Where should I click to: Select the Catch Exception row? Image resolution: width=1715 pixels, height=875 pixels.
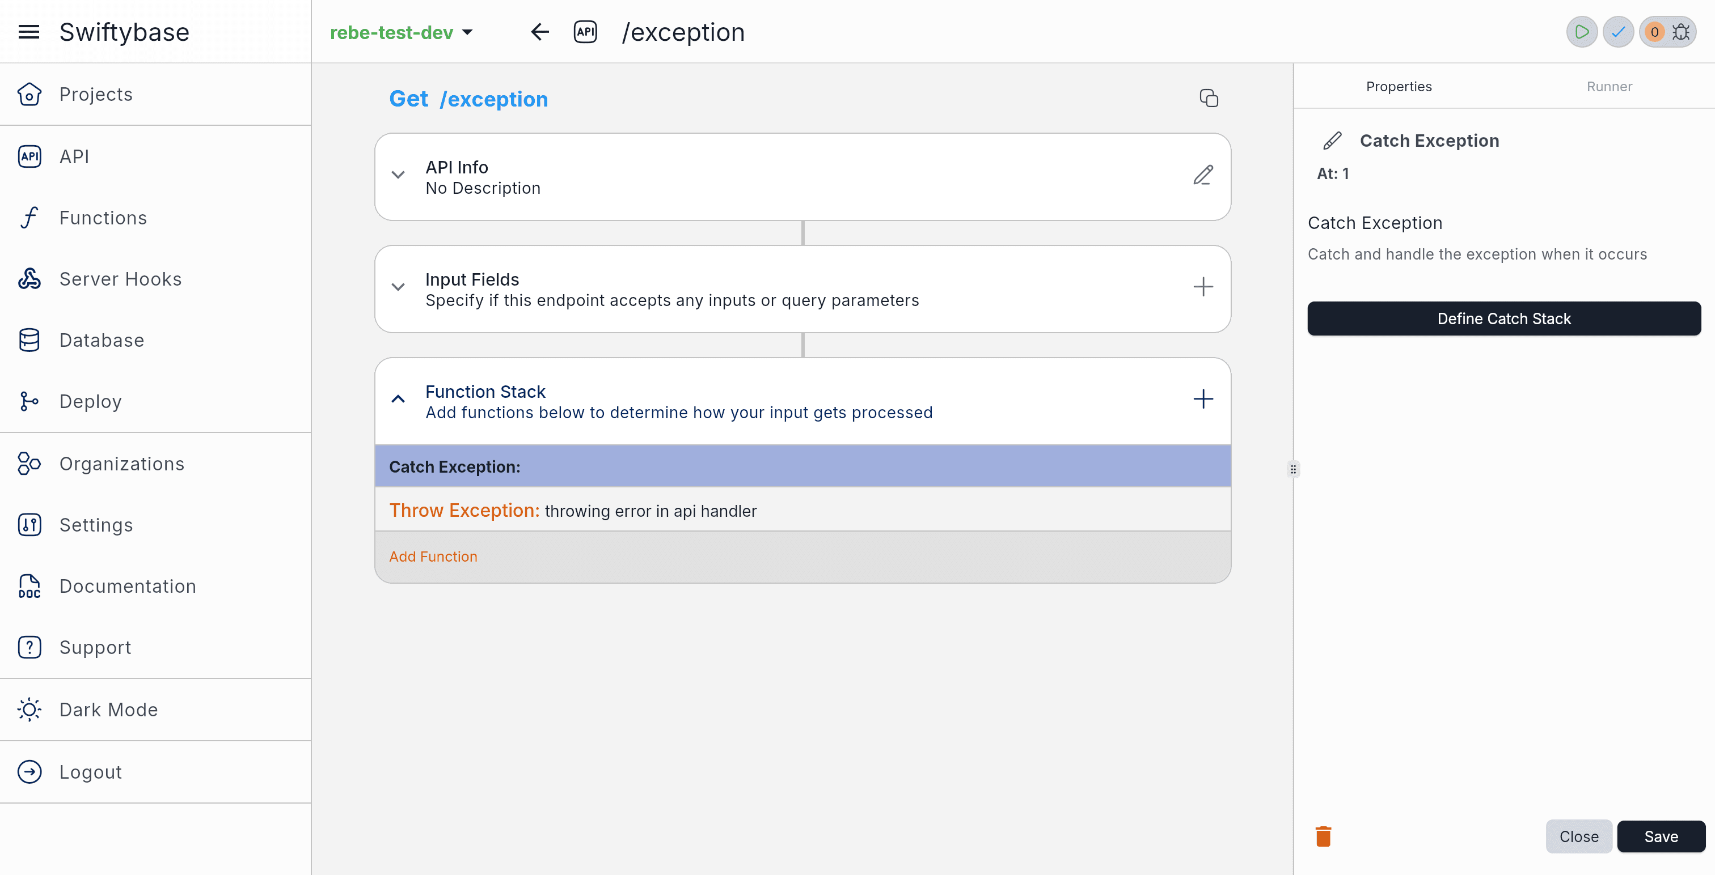[x=803, y=467]
